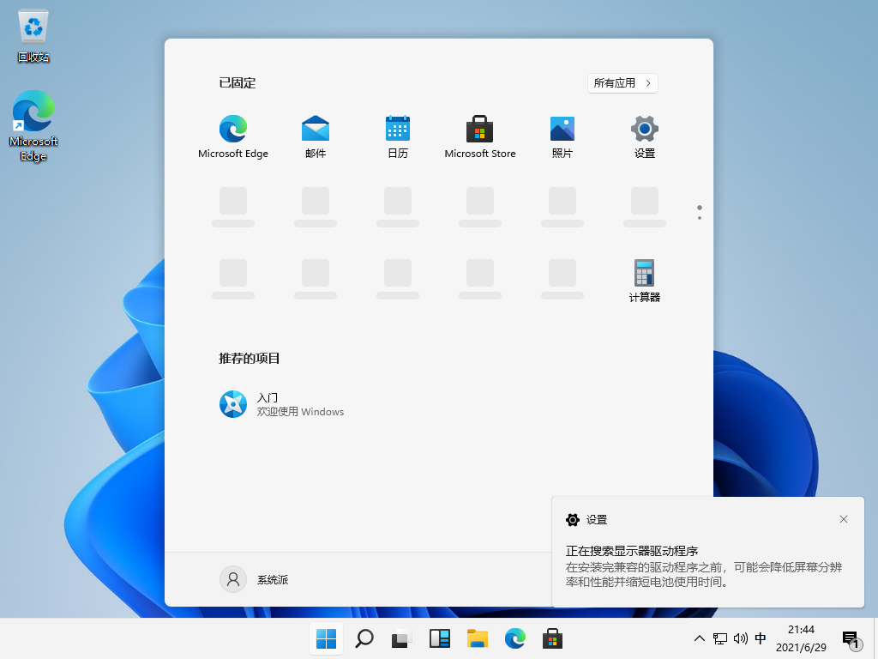Expand hidden icons in the system tray
The image size is (878, 659).
point(699,638)
